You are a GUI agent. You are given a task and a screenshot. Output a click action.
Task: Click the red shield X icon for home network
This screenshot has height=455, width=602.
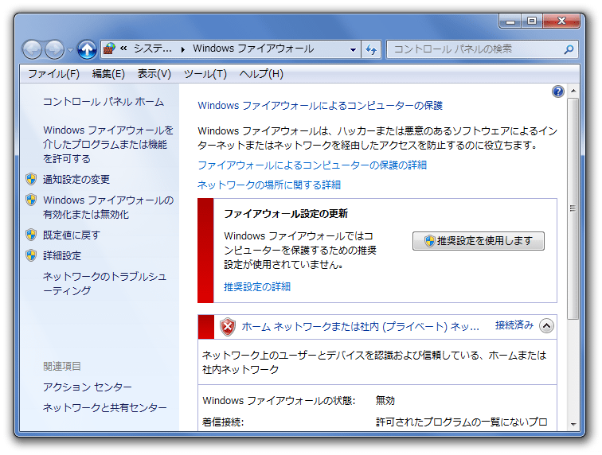[227, 327]
